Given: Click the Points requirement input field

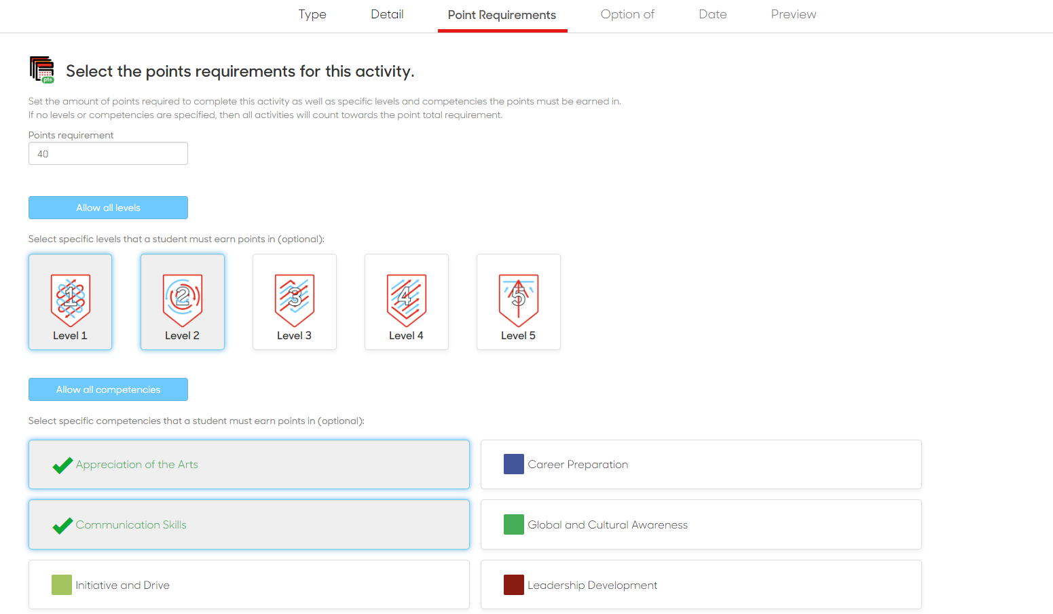Looking at the screenshot, I should [108, 154].
